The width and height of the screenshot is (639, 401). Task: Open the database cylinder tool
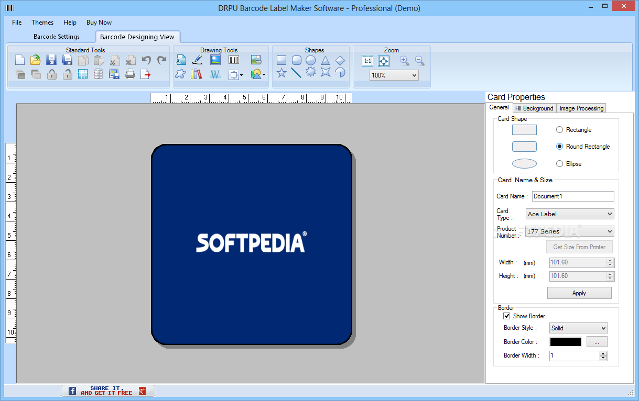[x=99, y=74]
